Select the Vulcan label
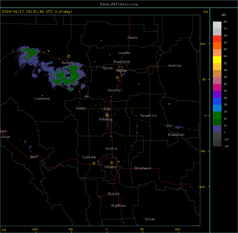Image resolution: width=238 pixels, height=233 pixels. coord(150,219)
